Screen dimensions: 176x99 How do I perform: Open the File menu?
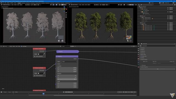[3, 3]
